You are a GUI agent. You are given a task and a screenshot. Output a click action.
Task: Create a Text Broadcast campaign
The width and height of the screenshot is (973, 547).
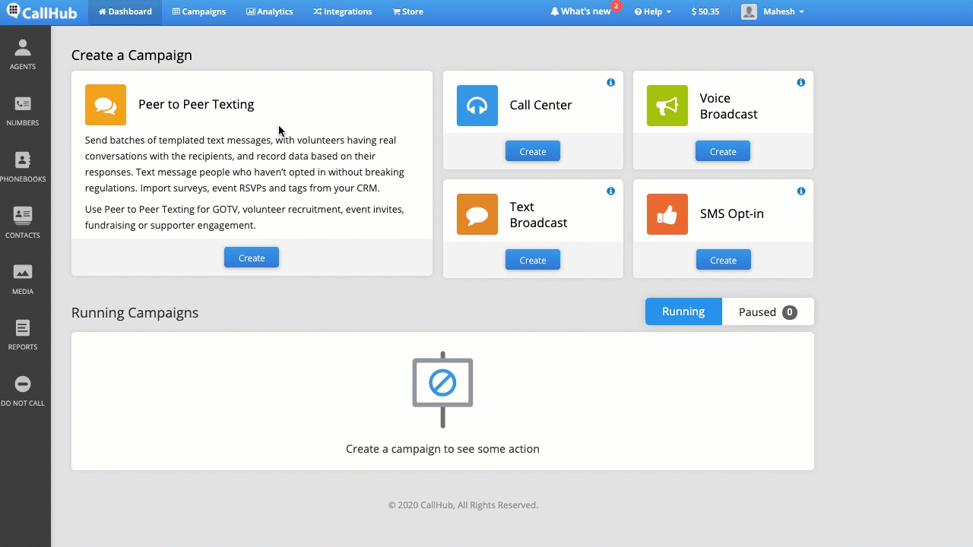coord(533,260)
